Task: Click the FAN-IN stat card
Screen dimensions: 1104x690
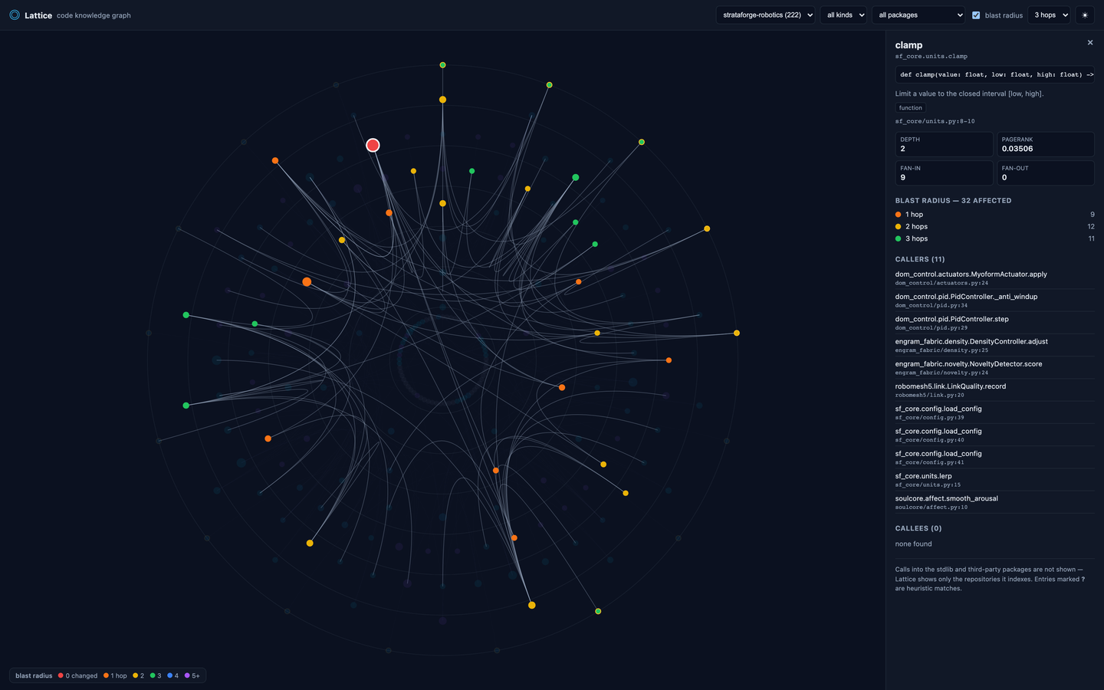Action: [x=944, y=173]
